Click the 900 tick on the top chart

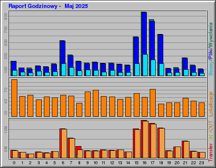click(6, 16)
